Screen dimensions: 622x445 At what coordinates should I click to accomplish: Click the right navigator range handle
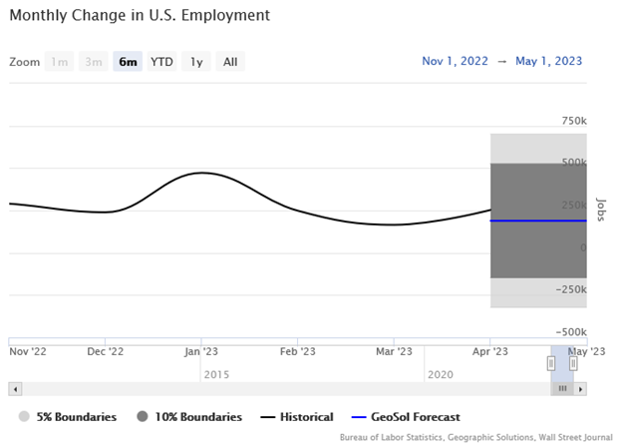tap(573, 364)
